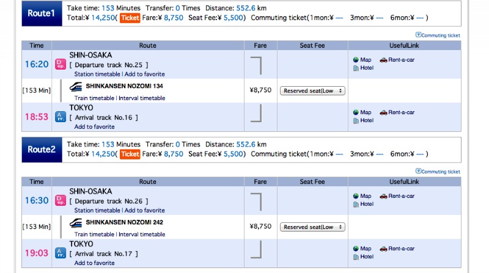This screenshot has width=489, height=273.
Task: Click the orange Ticket icon in Route1
Action: pos(130,18)
